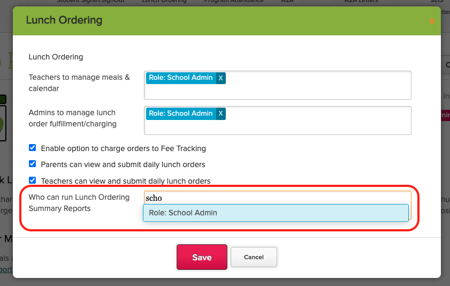Screen dimensions: 450x286
Task: Uncheck Teachers can view and submit daily lunch orders
Action: coord(33,180)
